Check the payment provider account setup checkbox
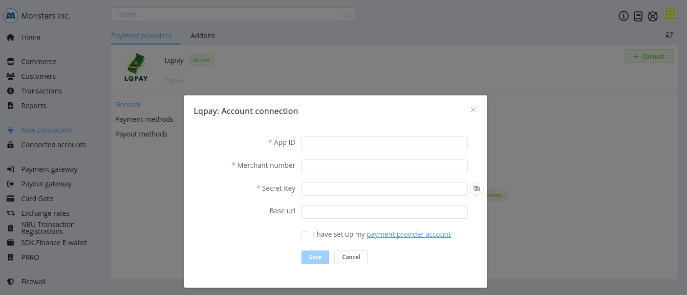This screenshot has height=295, width=687. (305, 235)
